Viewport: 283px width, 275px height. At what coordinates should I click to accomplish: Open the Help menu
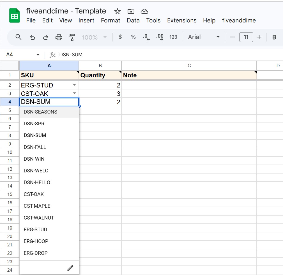pyautogui.click(x=209, y=20)
